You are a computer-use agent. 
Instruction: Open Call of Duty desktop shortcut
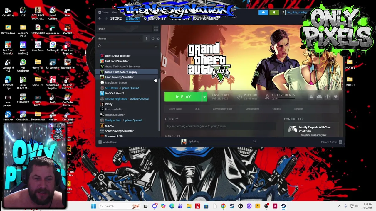[8, 12]
